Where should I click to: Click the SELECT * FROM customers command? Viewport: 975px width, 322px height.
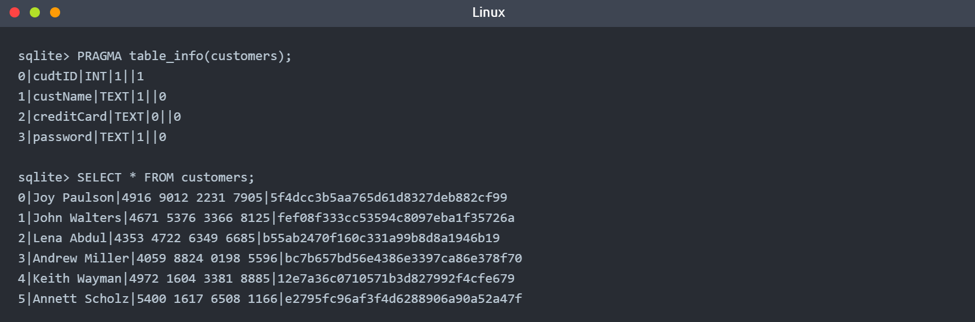coord(165,178)
